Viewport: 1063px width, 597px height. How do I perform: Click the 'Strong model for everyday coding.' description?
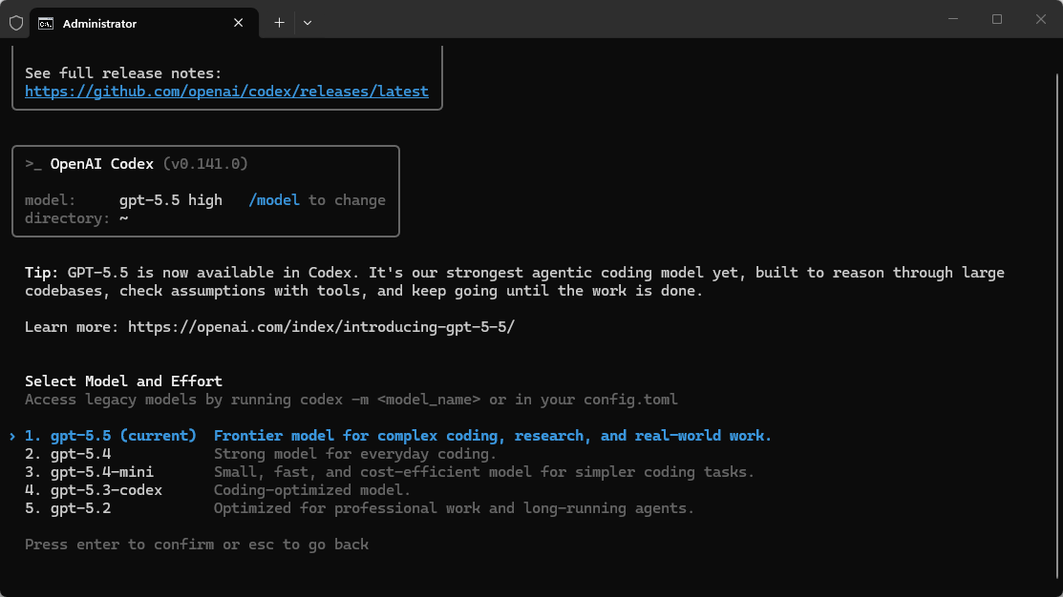355,454
